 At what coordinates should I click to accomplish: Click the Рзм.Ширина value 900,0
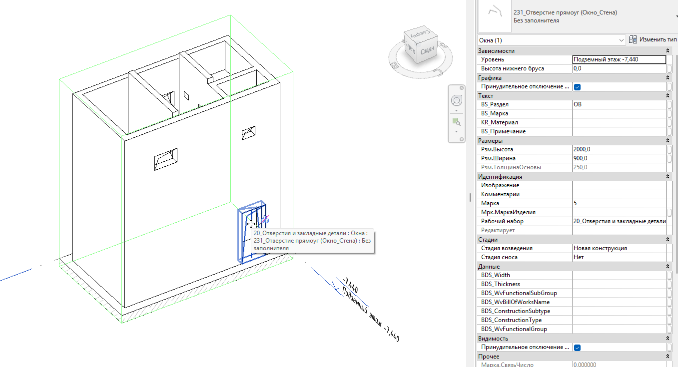coord(619,158)
